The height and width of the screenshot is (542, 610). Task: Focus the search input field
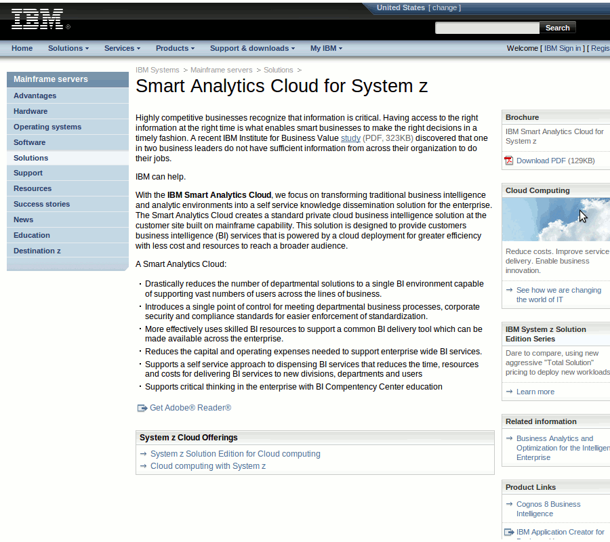[x=487, y=28]
